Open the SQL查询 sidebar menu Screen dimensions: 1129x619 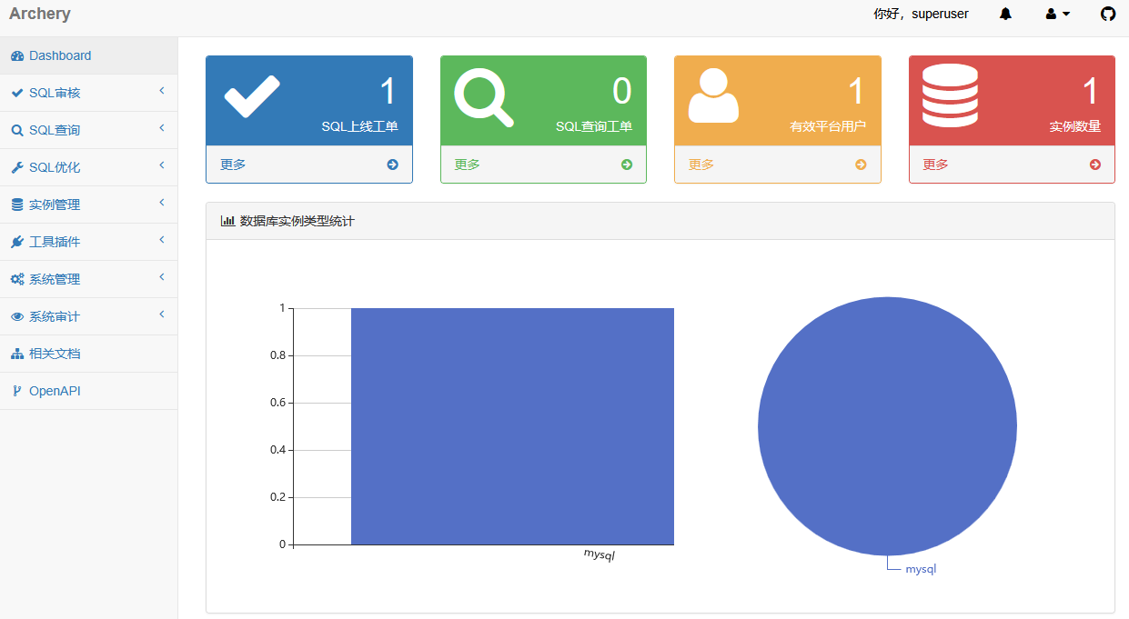[88, 130]
